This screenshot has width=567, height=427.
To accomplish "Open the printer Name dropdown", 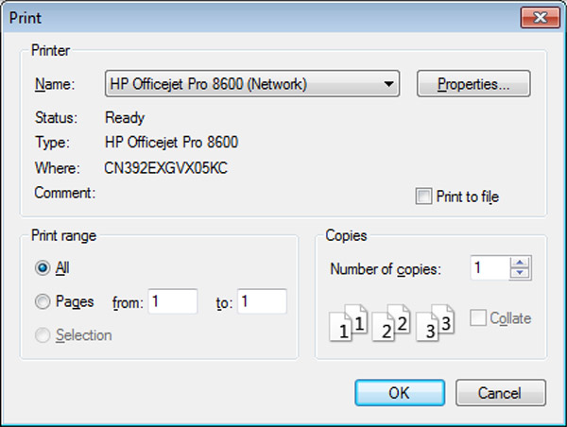I will 252,84.
